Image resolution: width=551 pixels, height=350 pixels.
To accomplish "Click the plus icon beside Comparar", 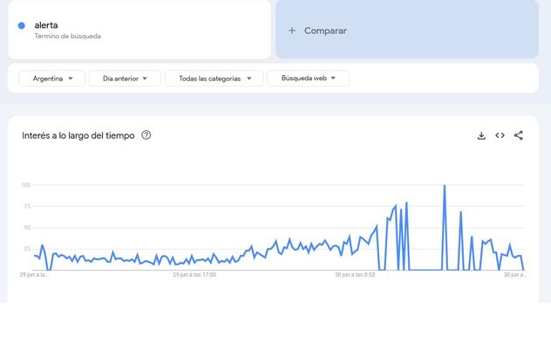I will tap(292, 31).
